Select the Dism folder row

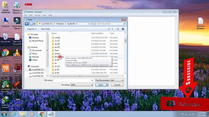pyautogui.click(x=88, y=50)
